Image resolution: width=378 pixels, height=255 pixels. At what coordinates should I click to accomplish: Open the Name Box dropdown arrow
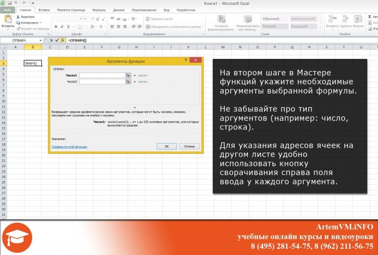40,40
